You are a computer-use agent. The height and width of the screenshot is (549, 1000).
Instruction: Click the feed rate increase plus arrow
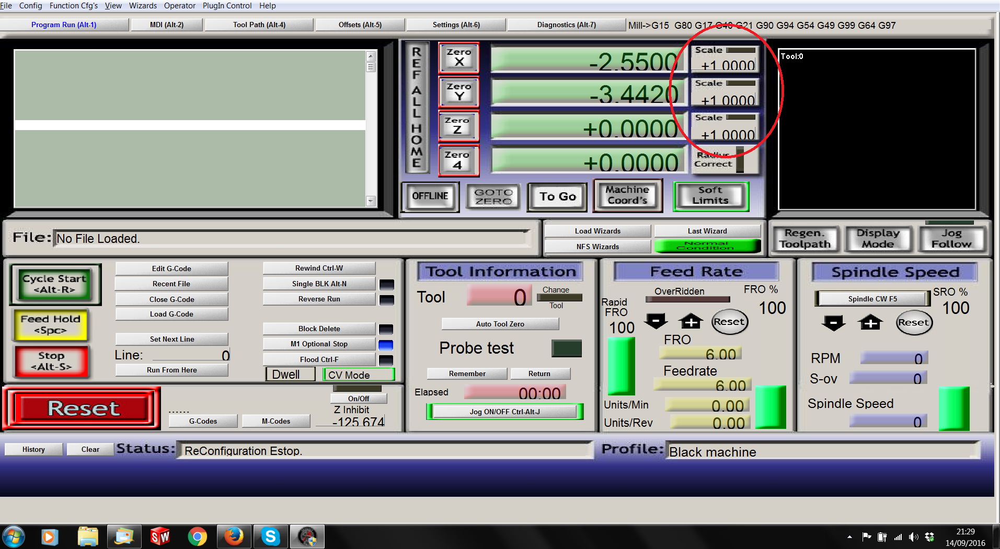691,321
